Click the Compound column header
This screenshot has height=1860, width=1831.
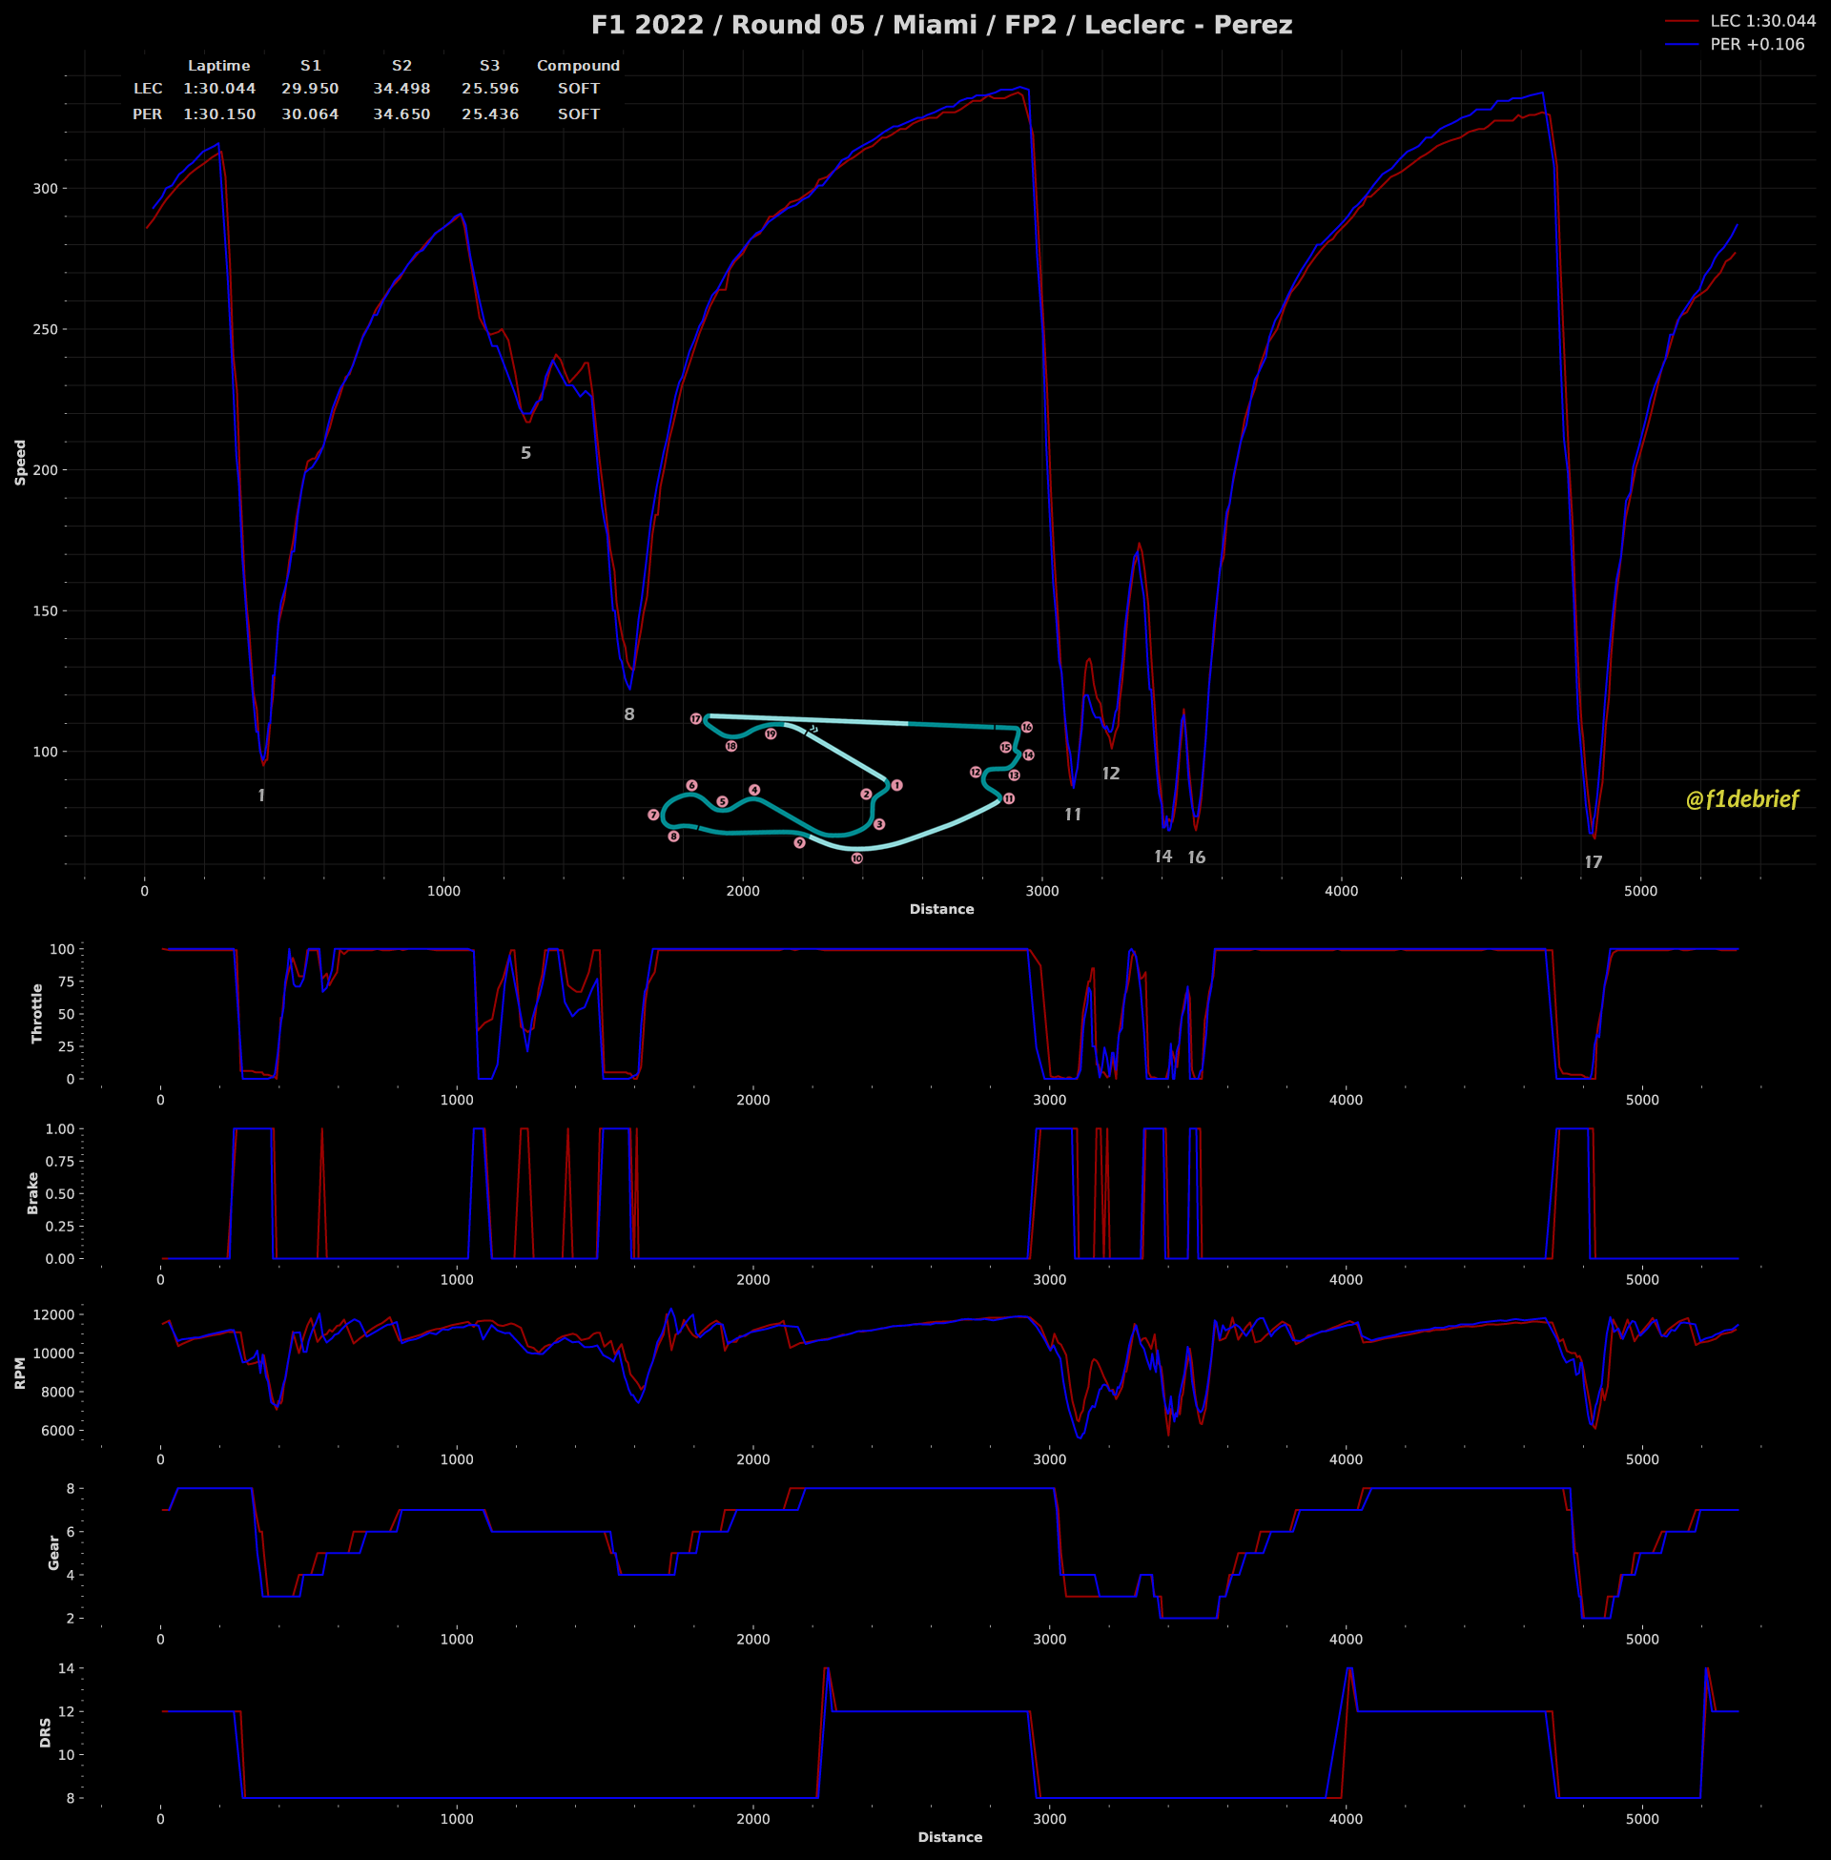coord(578,67)
